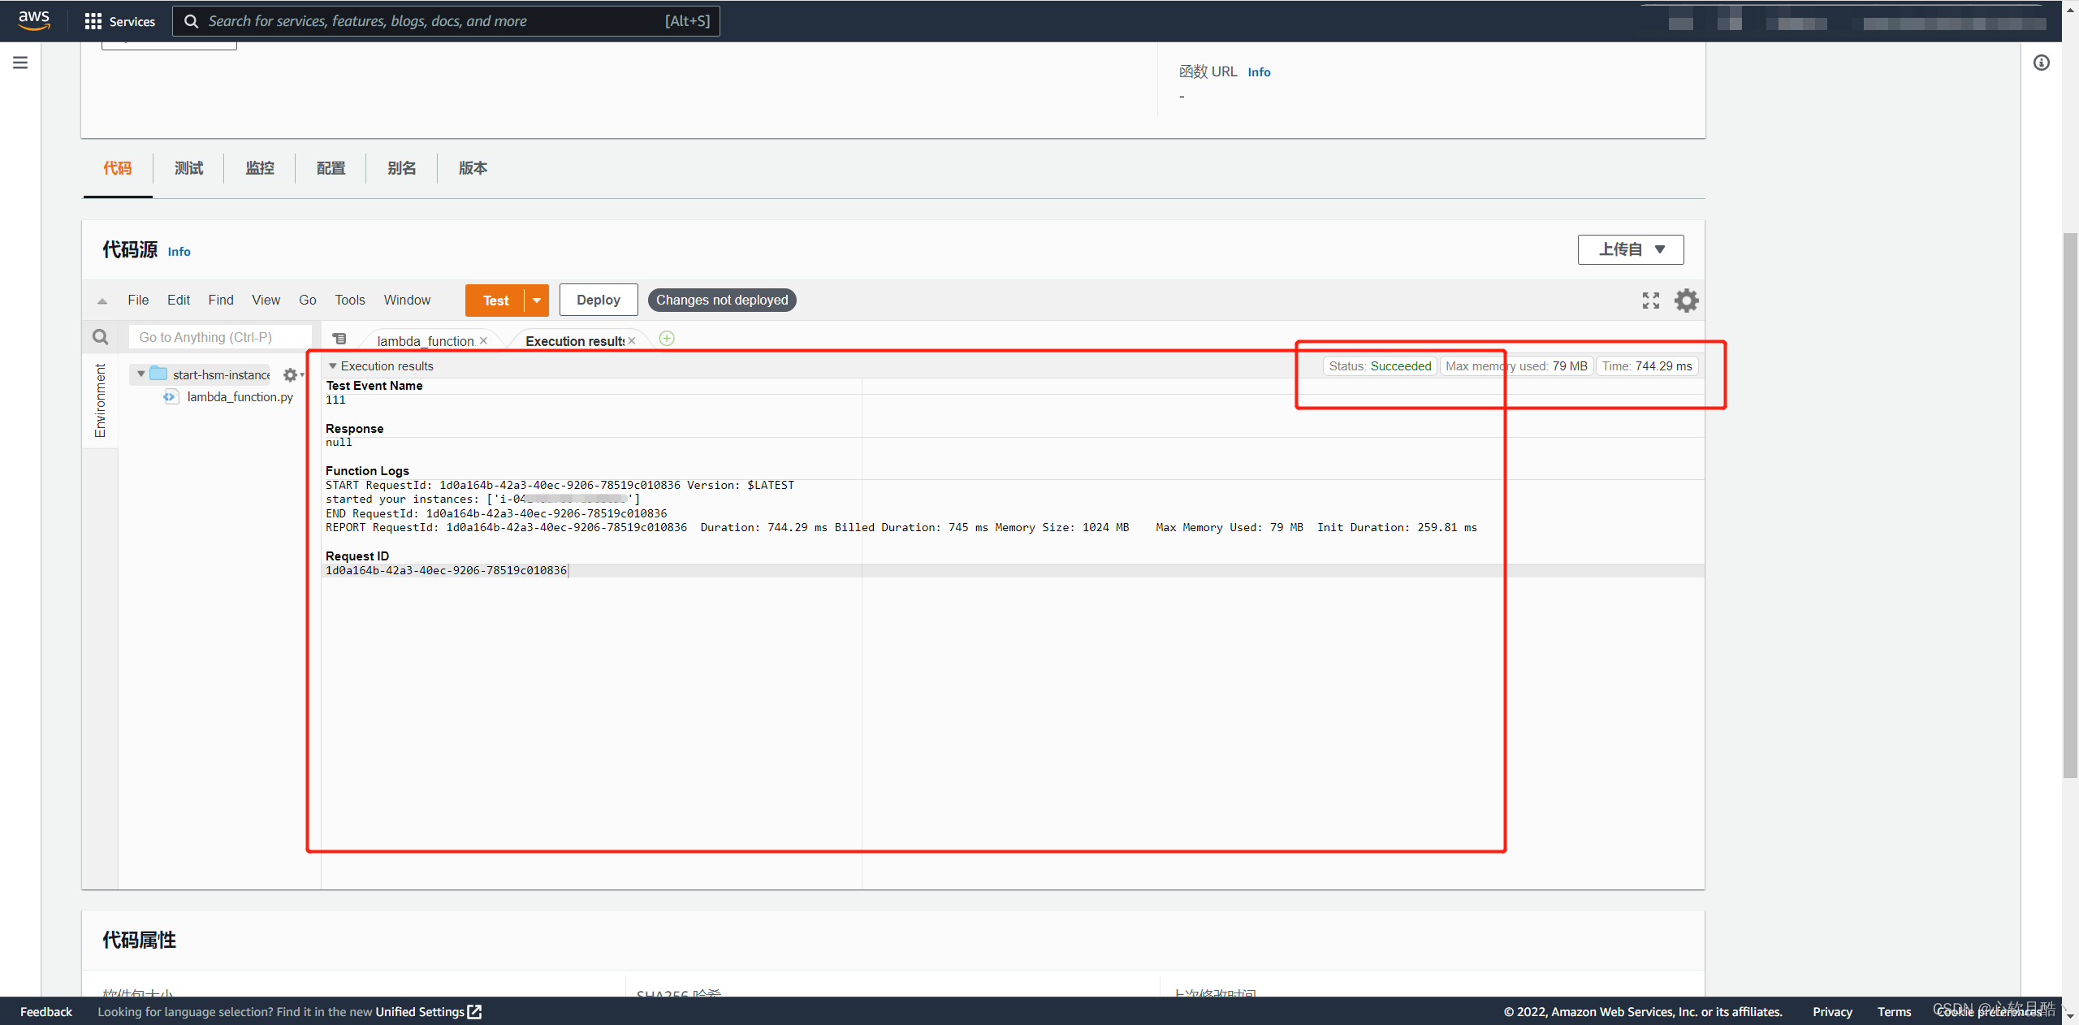
Task: Click the AWS logo home icon
Action: 34,20
